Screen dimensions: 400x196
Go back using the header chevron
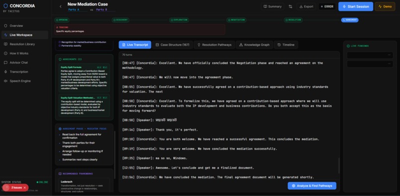tap(61, 6)
